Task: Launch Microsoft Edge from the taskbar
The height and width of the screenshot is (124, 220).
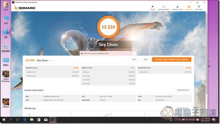Action: pyautogui.click(x=25, y=120)
